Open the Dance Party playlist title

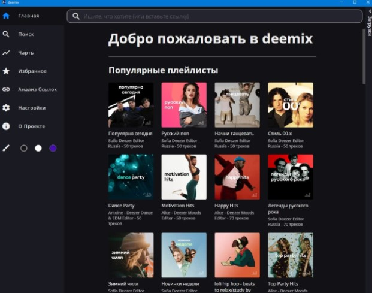pyautogui.click(x=122, y=206)
